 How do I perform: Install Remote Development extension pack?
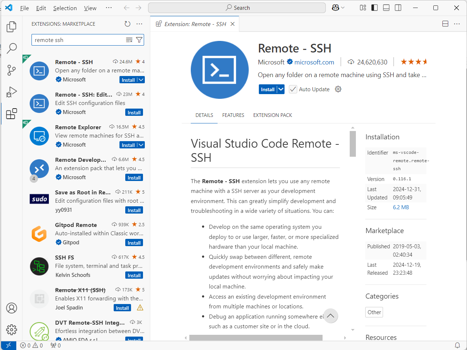coord(134,178)
